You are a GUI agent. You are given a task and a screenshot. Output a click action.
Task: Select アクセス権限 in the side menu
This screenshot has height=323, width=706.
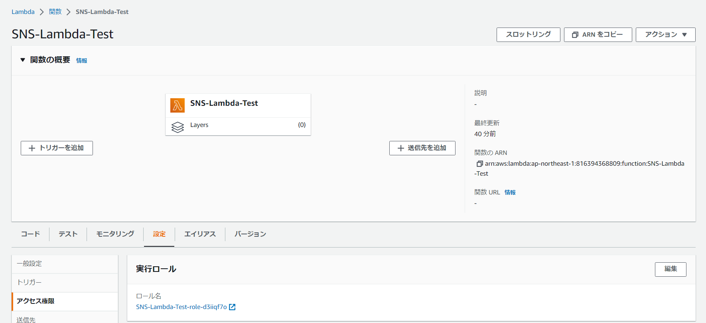(65, 301)
